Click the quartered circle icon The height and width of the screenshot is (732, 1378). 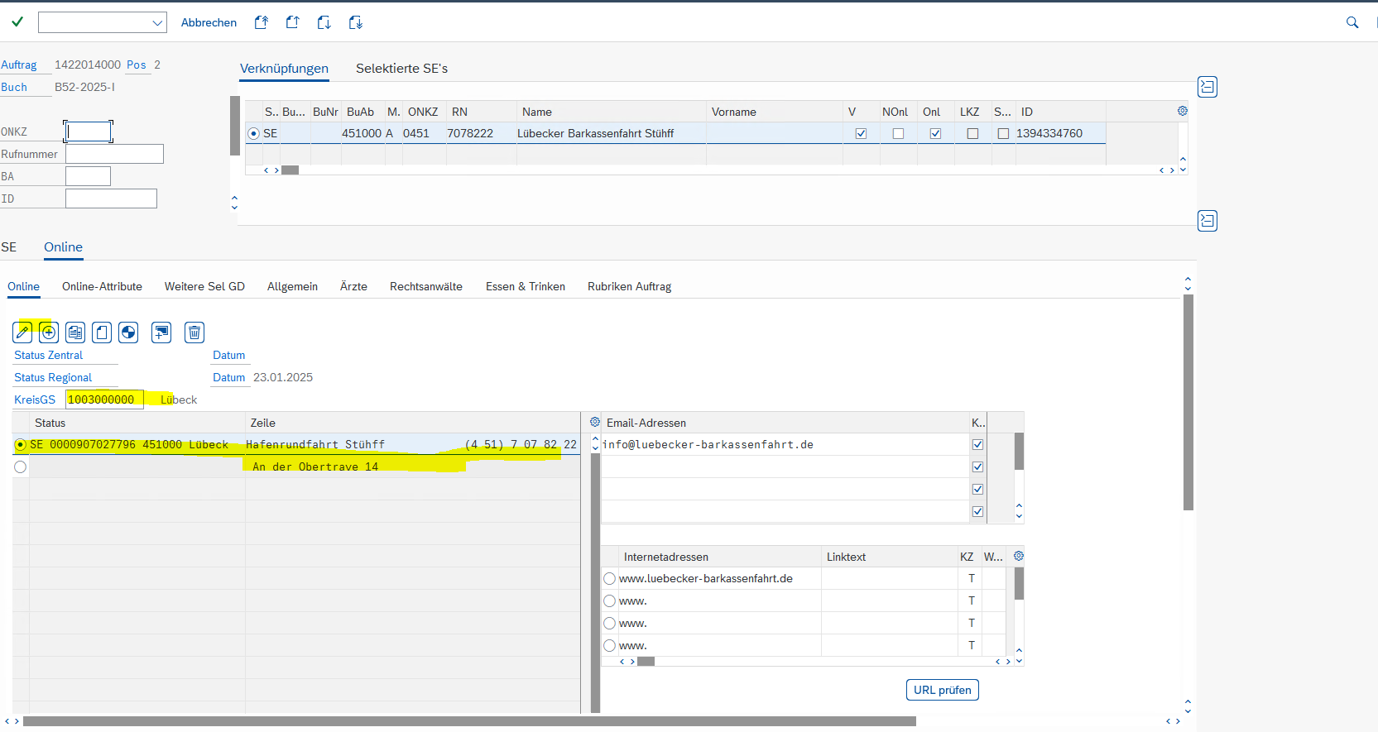pos(128,333)
